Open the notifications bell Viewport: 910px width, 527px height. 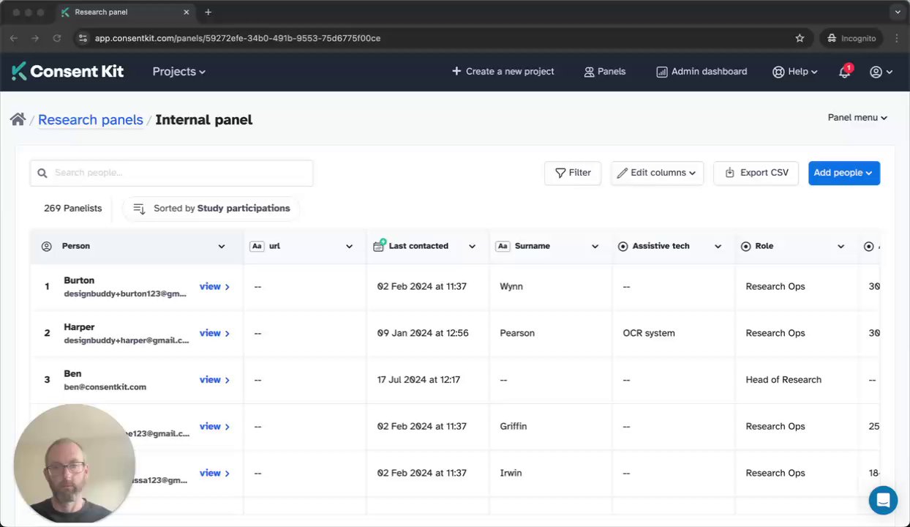pyautogui.click(x=844, y=72)
